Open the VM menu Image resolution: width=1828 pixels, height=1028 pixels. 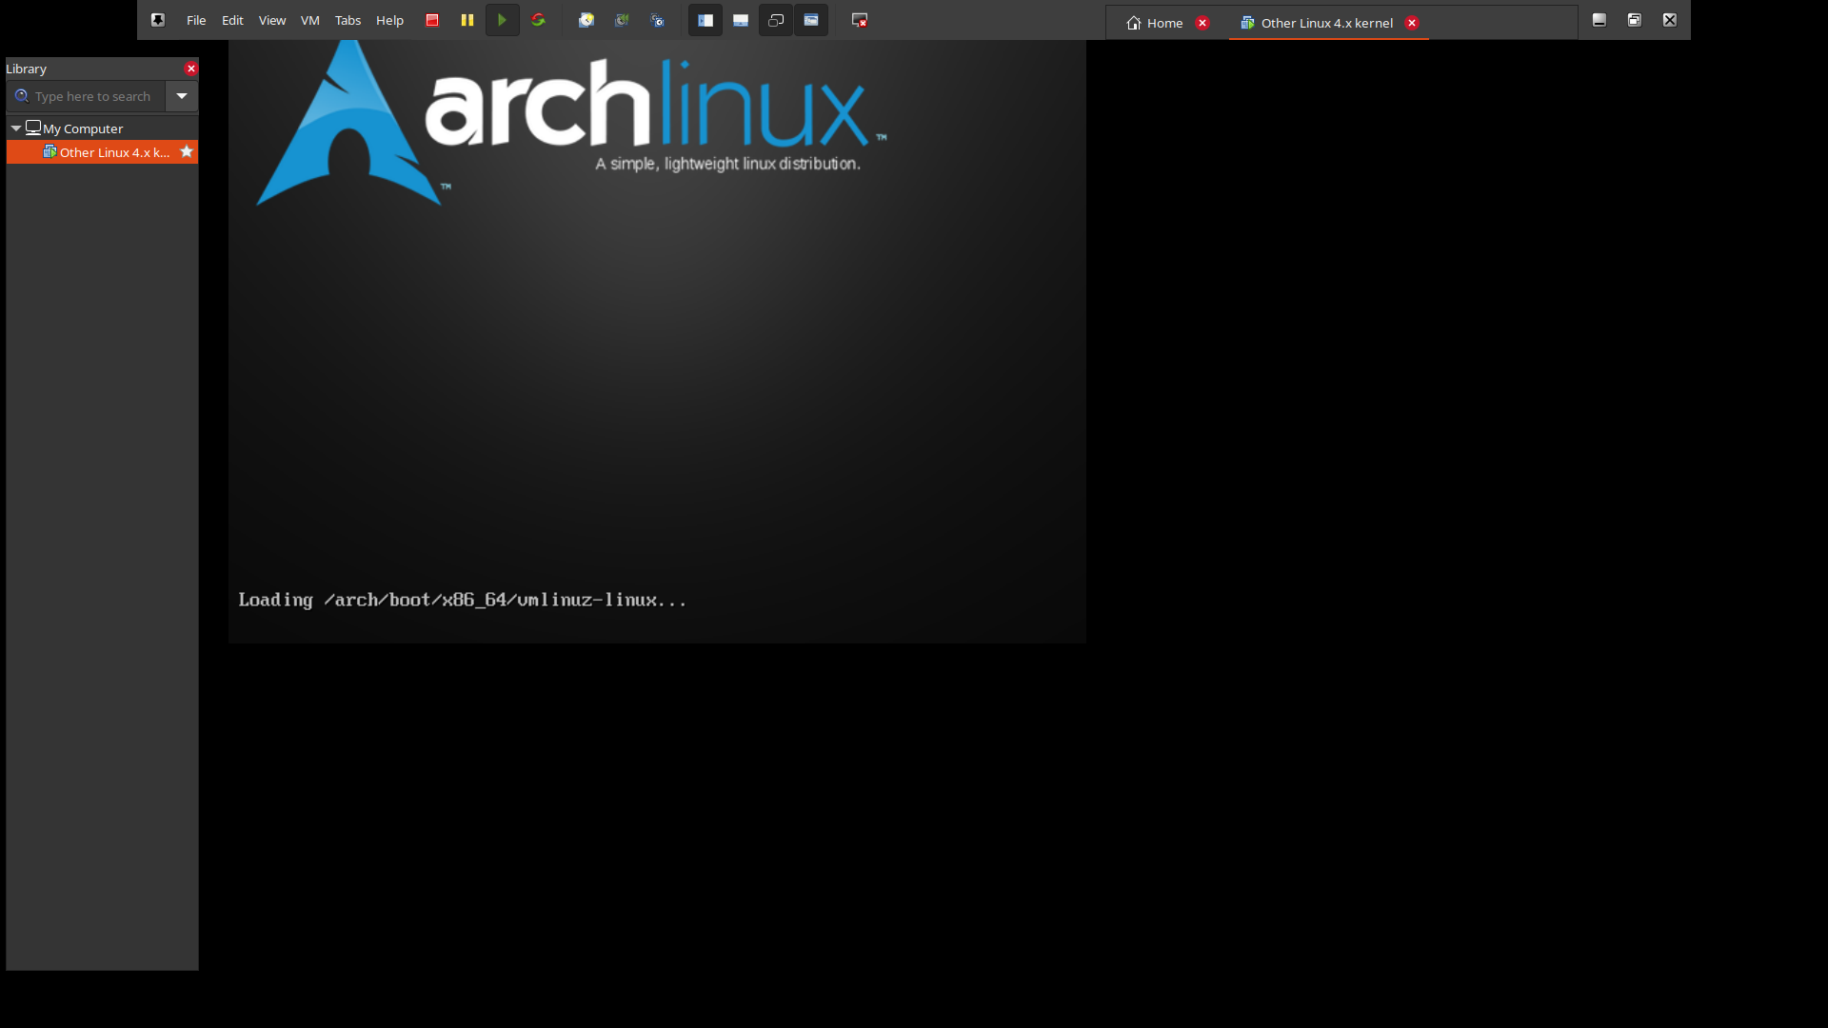310,20
